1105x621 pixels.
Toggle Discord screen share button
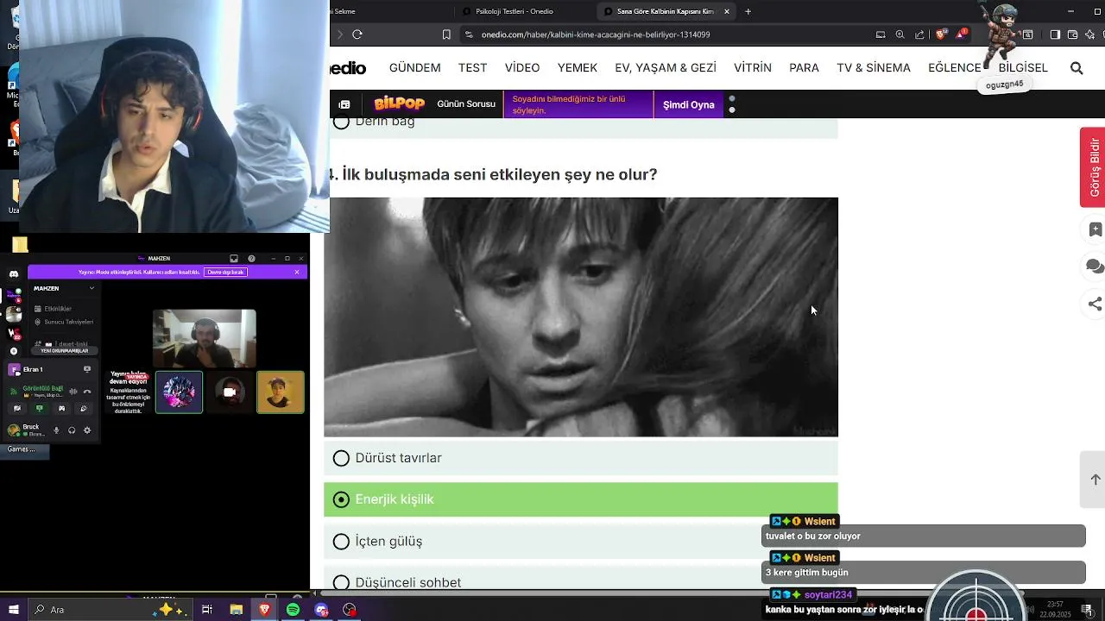[39, 408]
